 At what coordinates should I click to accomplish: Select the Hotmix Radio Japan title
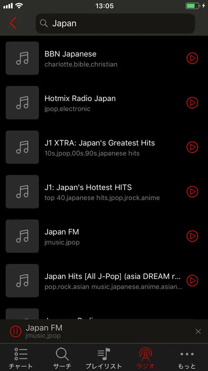[80, 98]
